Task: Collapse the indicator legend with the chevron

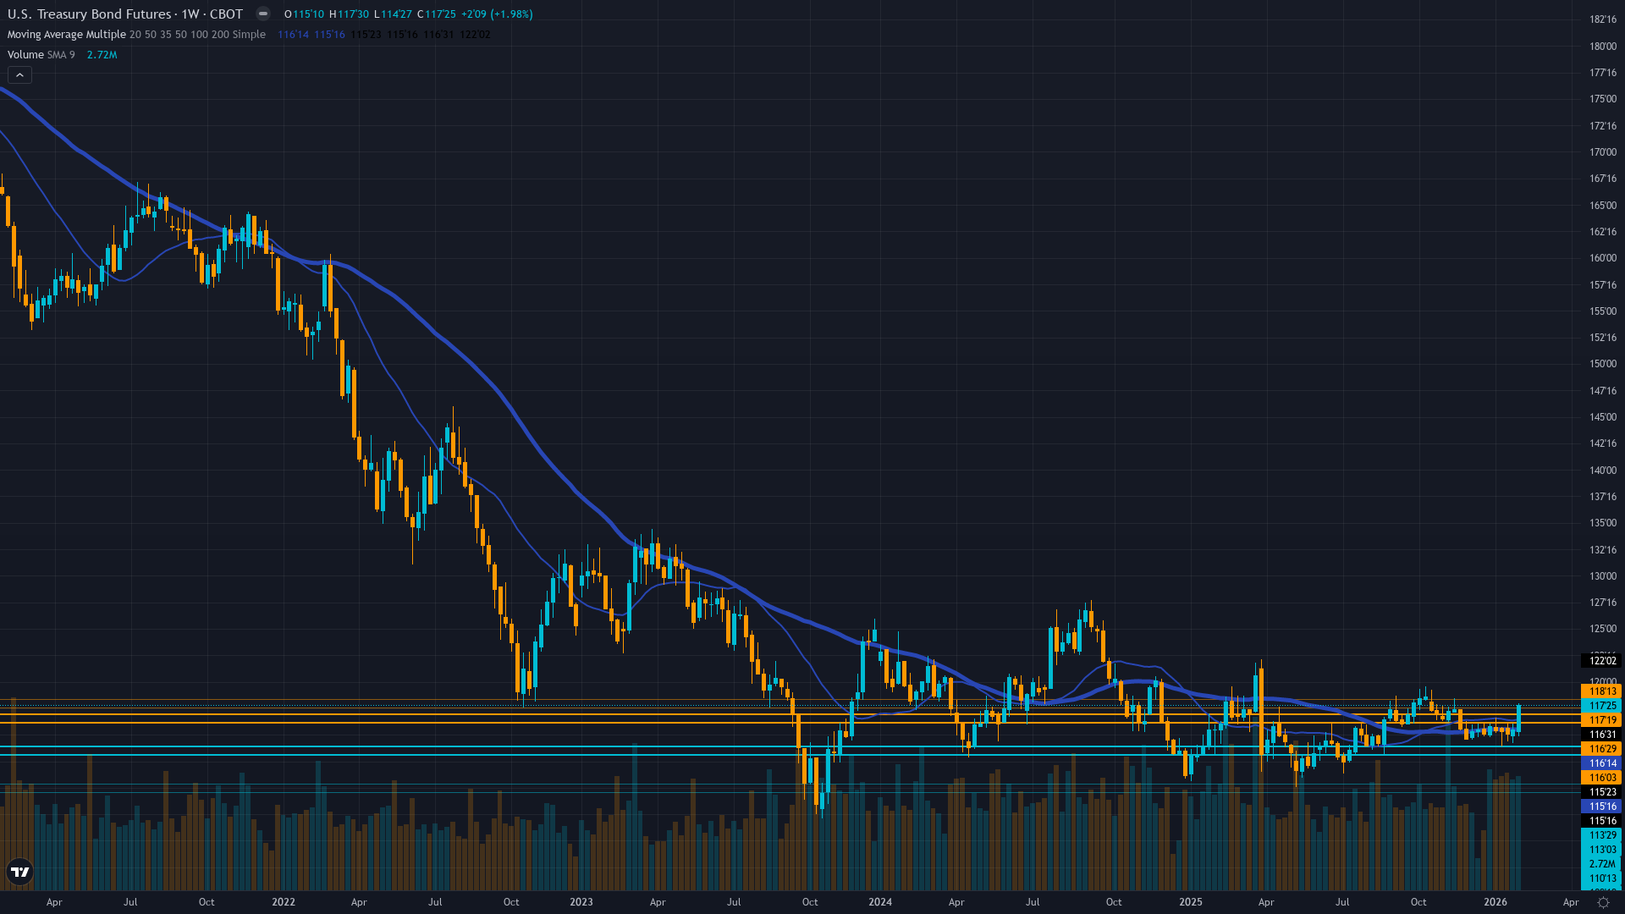Action: 19,75
